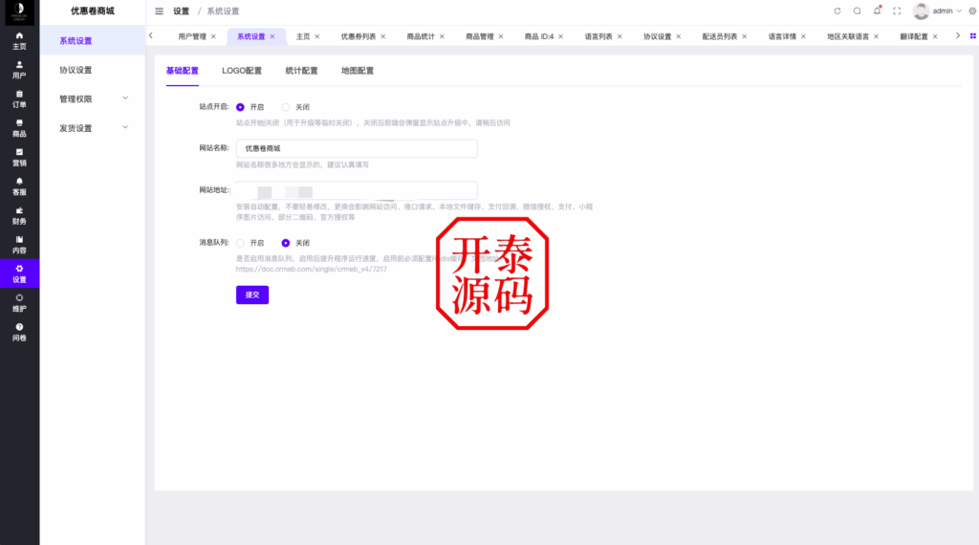Open the admin account dropdown

point(946,11)
